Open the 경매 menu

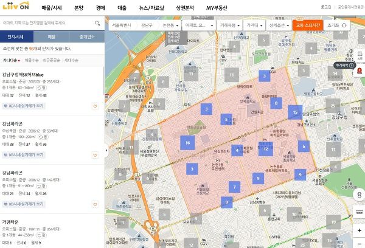(100, 8)
